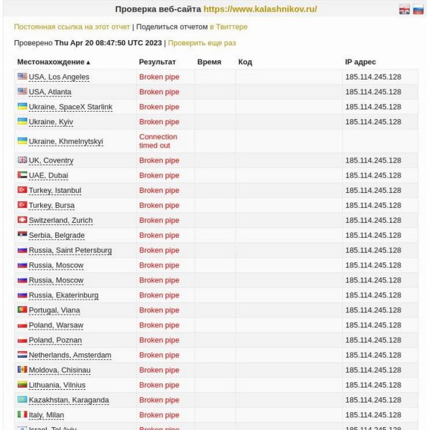Sort table by Время column header
Screen dimensions: 427x430
tap(210, 62)
